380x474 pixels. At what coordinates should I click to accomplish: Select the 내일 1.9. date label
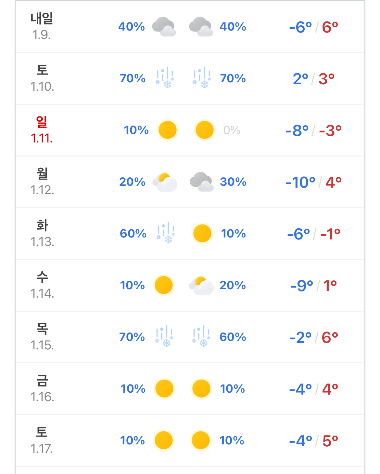pyautogui.click(x=42, y=26)
